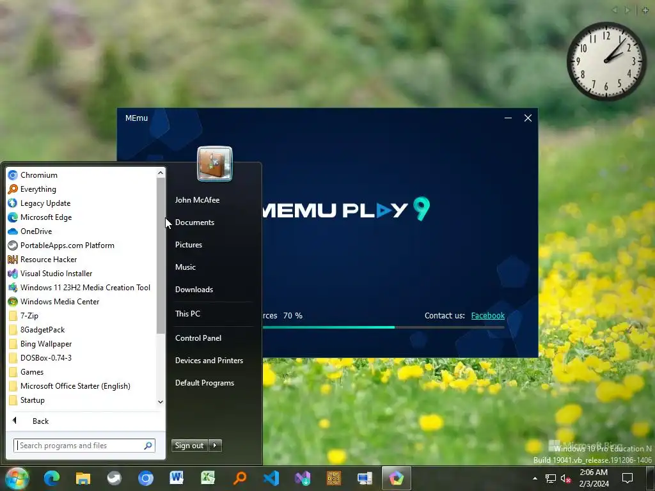Image resolution: width=655 pixels, height=491 pixels.
Task: Click the search magnifier icon in start menu
Action: pyautogui.click(x=148, y=446)
